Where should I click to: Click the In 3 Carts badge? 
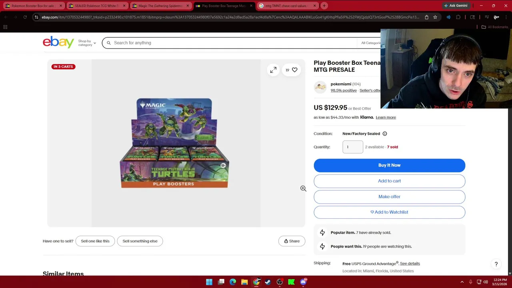[x=63, y=66]
